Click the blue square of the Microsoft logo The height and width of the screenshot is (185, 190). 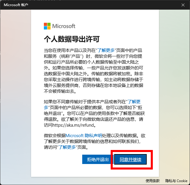[45, 28]
